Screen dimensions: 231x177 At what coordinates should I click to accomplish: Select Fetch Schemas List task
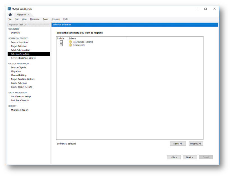click(20, 50)
